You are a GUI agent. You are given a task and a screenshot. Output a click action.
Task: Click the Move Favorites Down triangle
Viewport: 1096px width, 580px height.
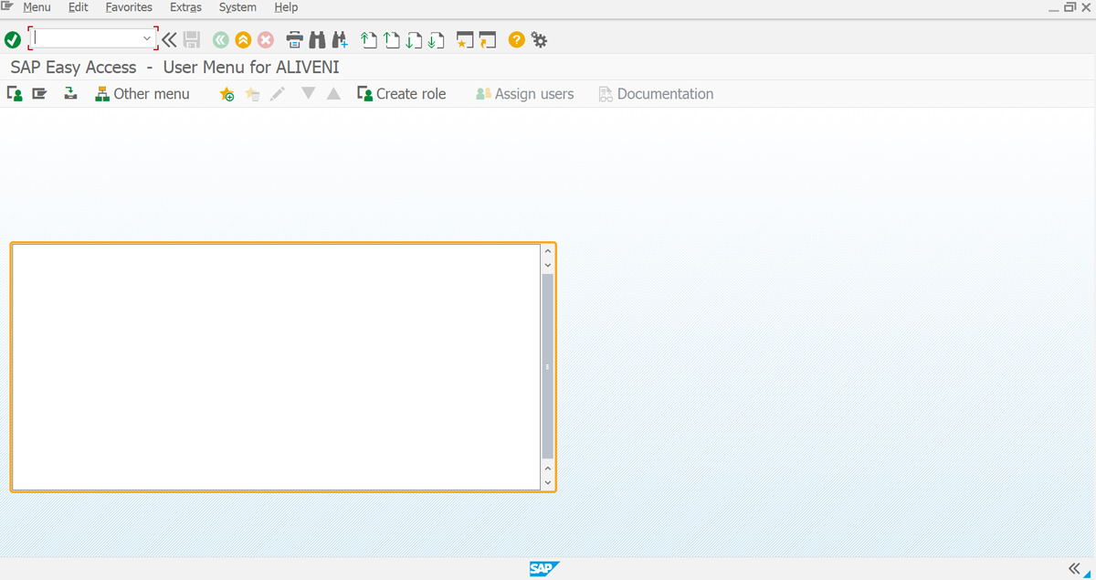click(309, 93)
